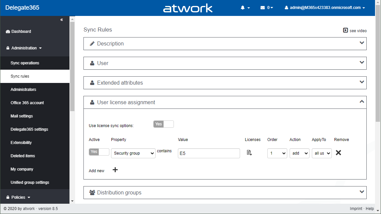Click the Value text field containing E5

[209, 153]
